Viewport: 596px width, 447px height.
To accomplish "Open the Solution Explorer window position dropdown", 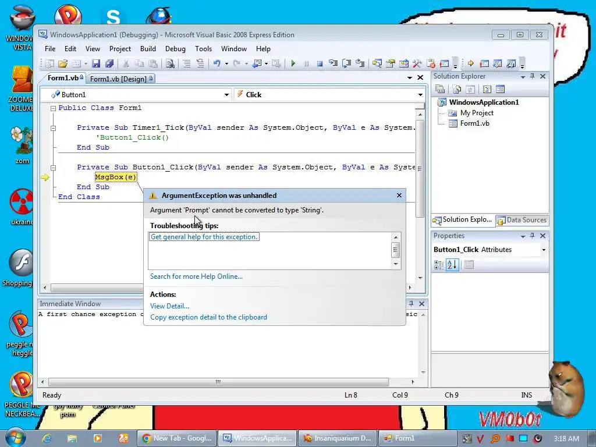I will 523,76.
